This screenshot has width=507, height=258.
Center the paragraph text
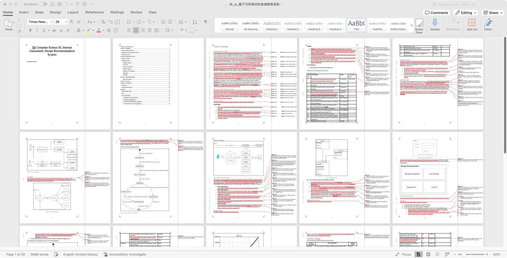[136, 30]
